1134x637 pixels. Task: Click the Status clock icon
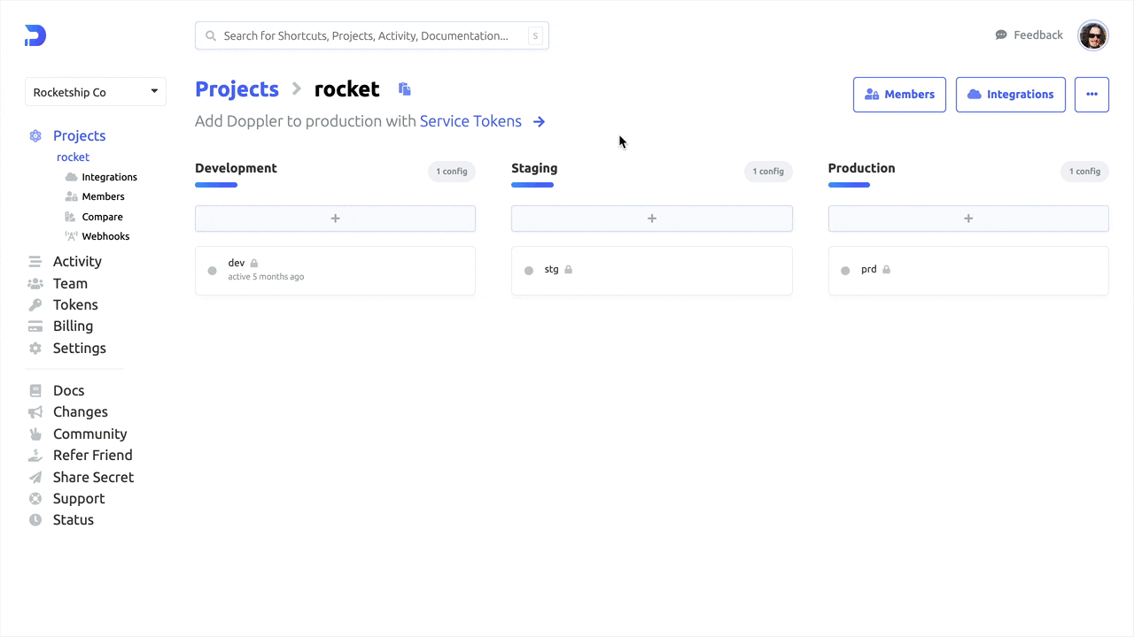pos(35,519)
